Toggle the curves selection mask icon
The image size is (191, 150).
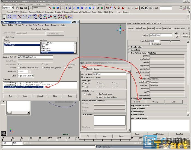pos(74,8)
